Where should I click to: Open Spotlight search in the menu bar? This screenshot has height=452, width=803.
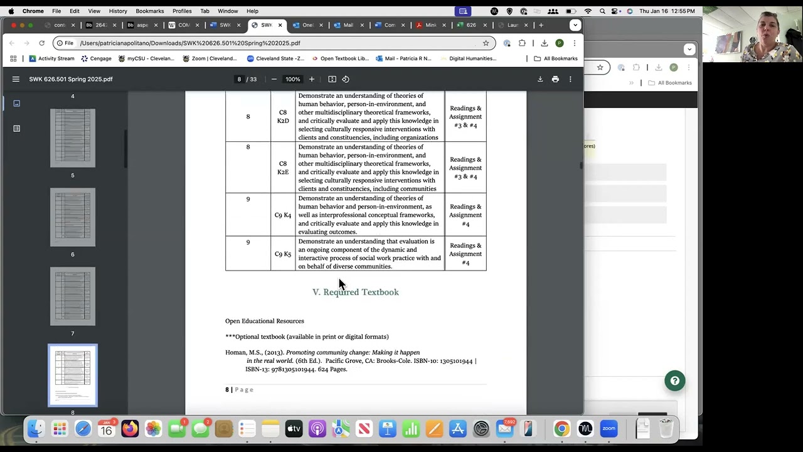[x=602, y=11]
